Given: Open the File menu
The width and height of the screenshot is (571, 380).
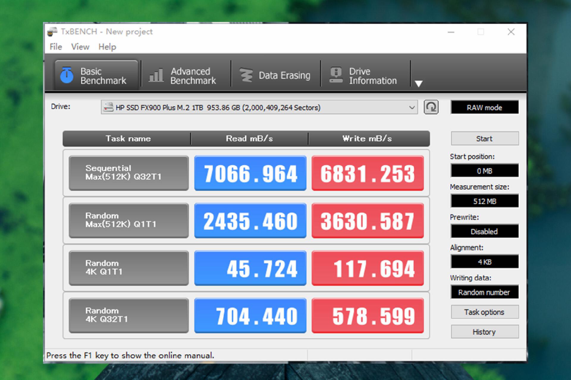Looking at the screenshot, I should coord(56,47).
